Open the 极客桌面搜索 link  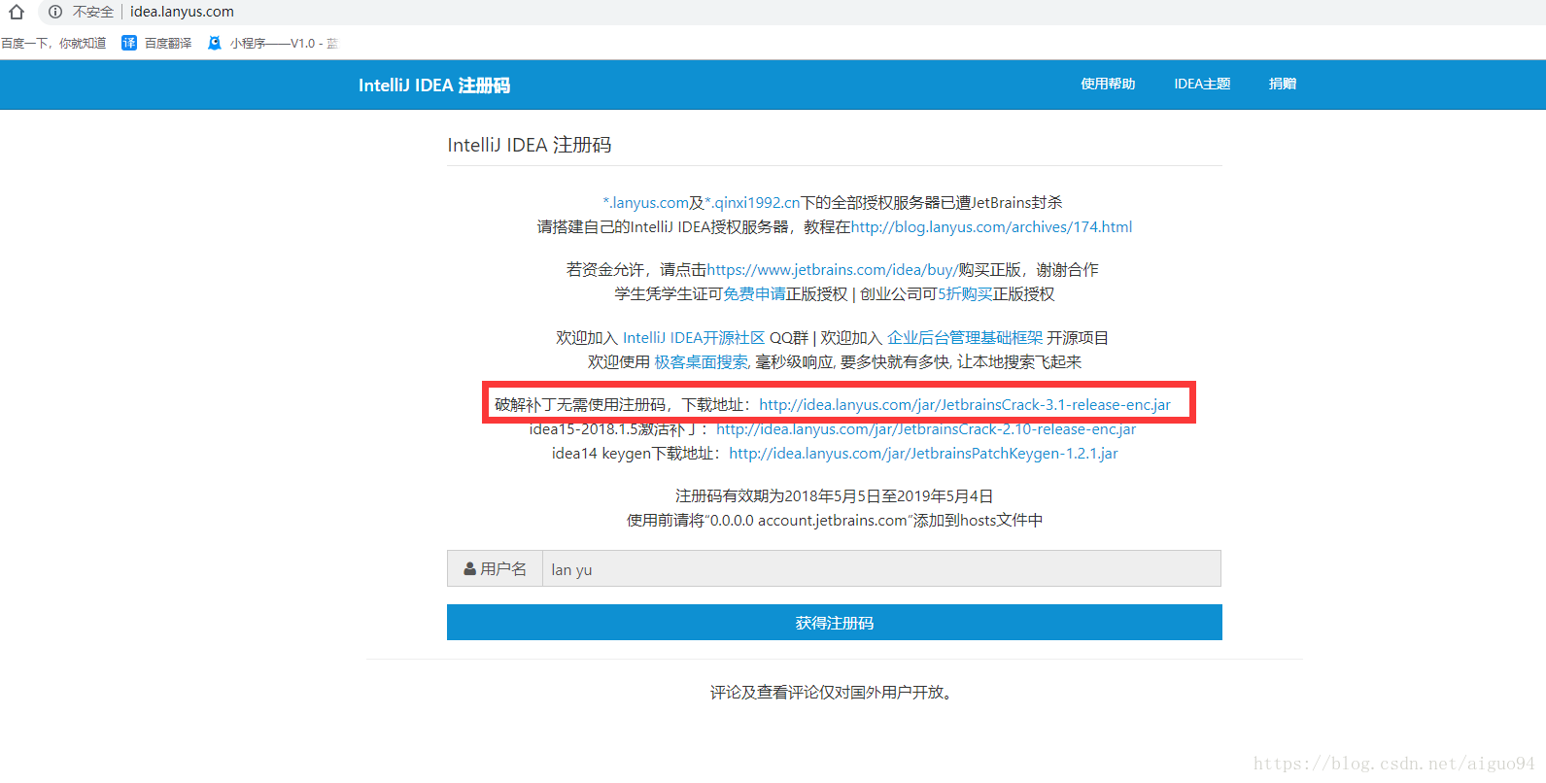[x=702, y=361]
